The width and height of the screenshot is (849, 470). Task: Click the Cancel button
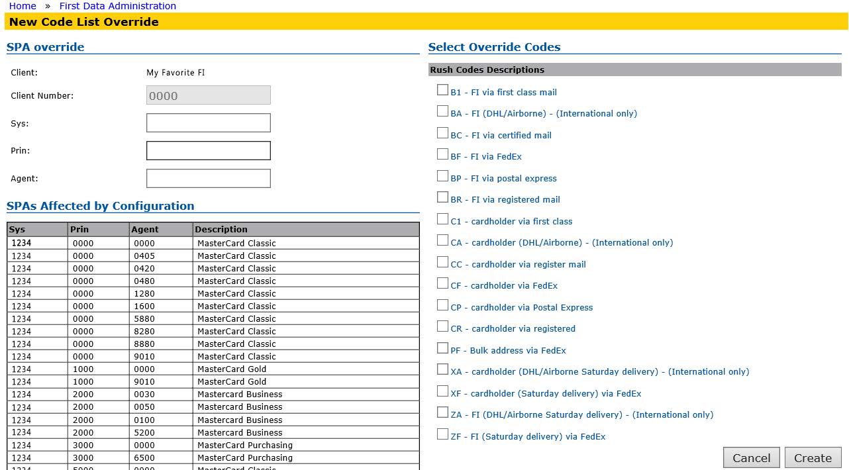(x=752, y=458)
